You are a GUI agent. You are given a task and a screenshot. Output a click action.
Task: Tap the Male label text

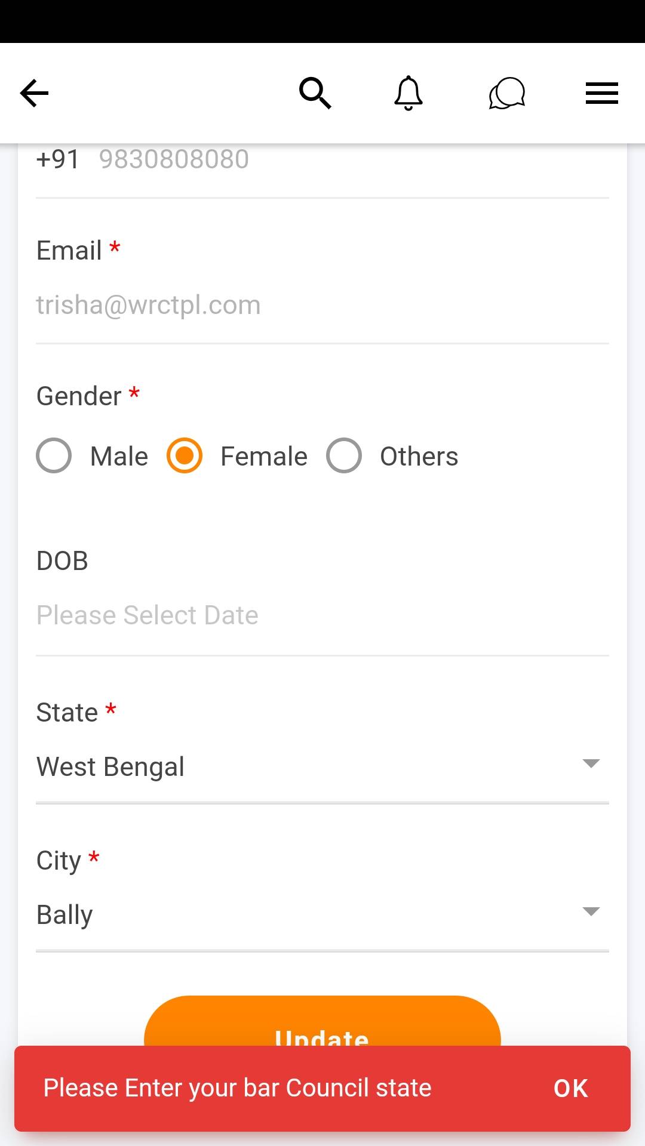point(119,457)
